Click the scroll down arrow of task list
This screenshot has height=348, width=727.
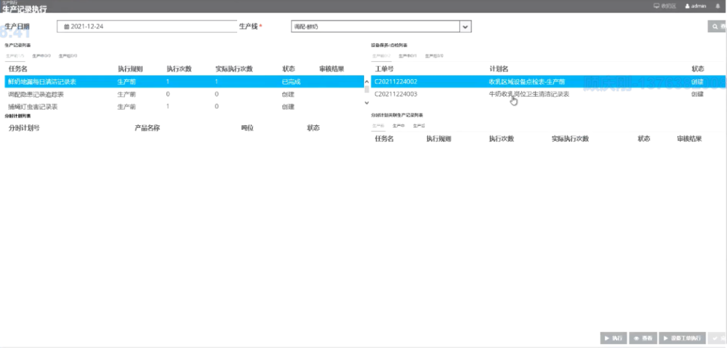tap(367, 103)
